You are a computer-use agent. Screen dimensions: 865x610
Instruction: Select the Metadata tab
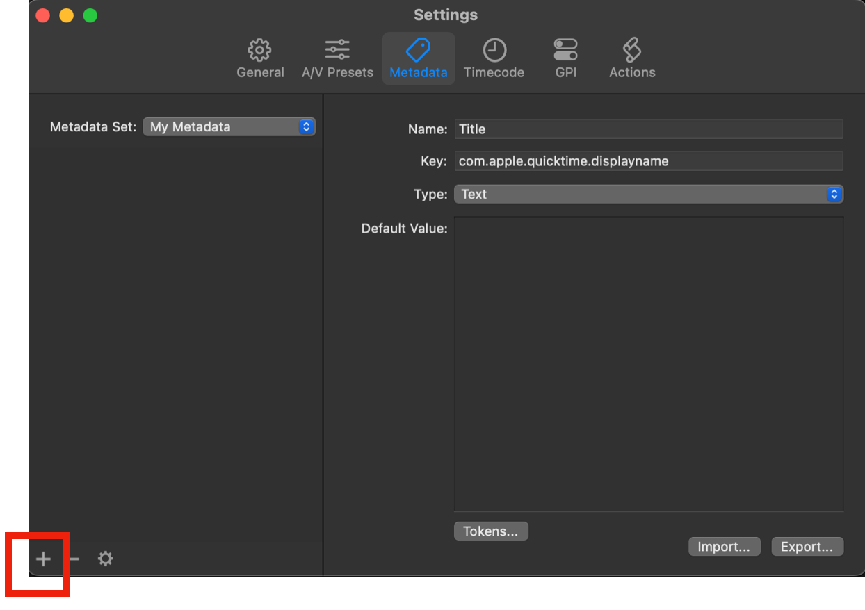click(418, 59)
